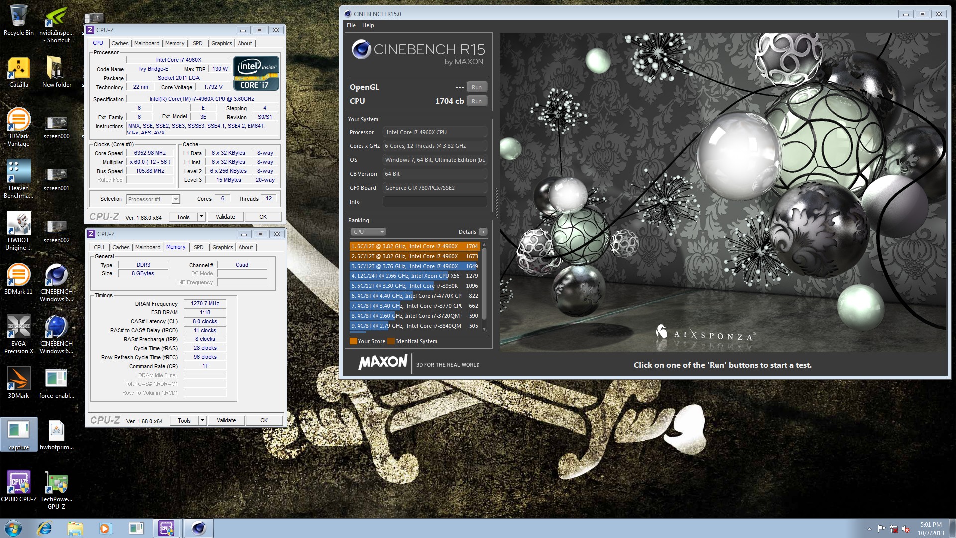The height and width of the screenshot is (538, 956).
Task: Switch to Graphics tab in top CPU-Z
Action: (221, 43)
